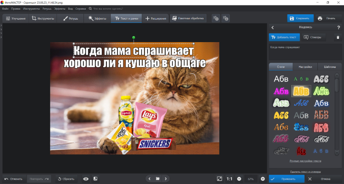Click the second preset list icon left of Сохранить
The width and height of the screenshot is (344, 184).
(x=226, y=18)
